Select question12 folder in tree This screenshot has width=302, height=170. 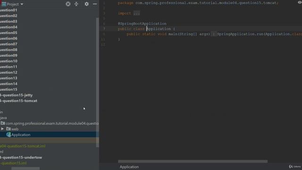[8, 72]
